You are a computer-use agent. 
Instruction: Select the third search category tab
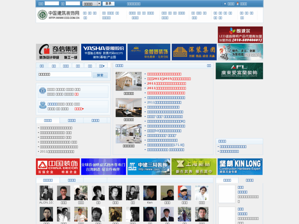(x=66, y=66)
